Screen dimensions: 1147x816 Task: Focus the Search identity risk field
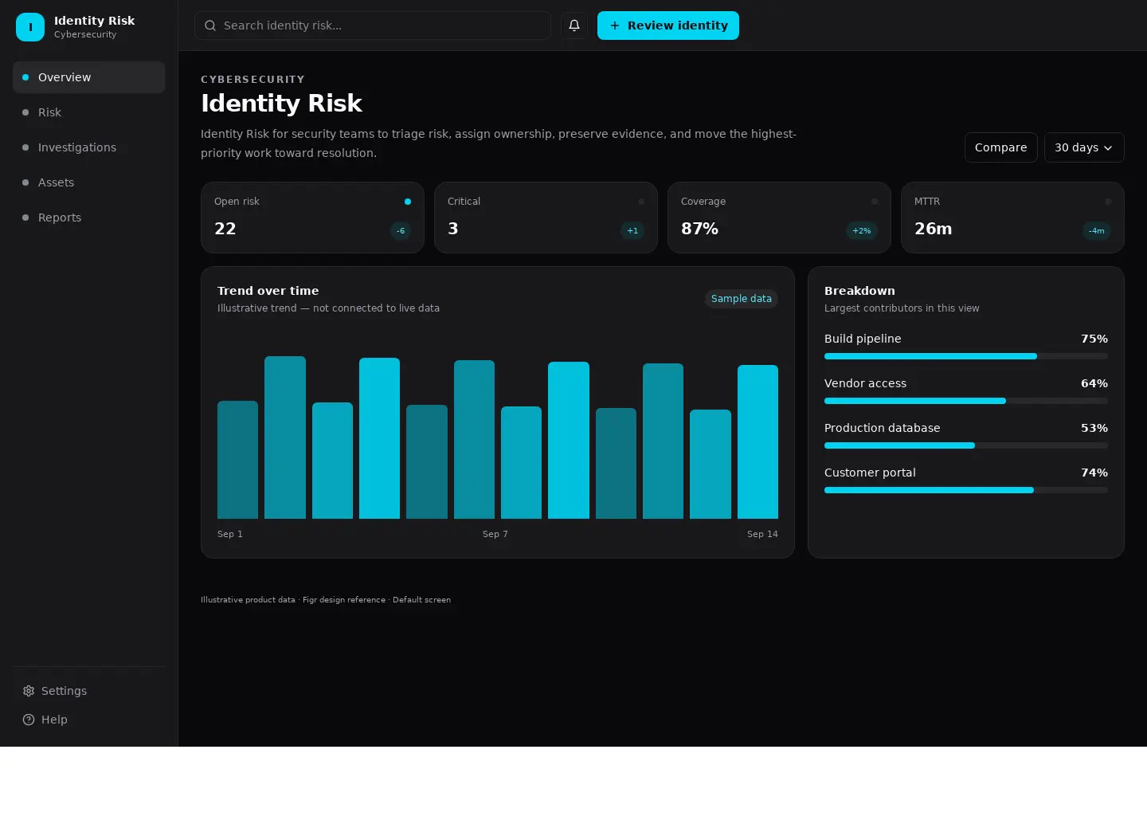click(373, 25)
